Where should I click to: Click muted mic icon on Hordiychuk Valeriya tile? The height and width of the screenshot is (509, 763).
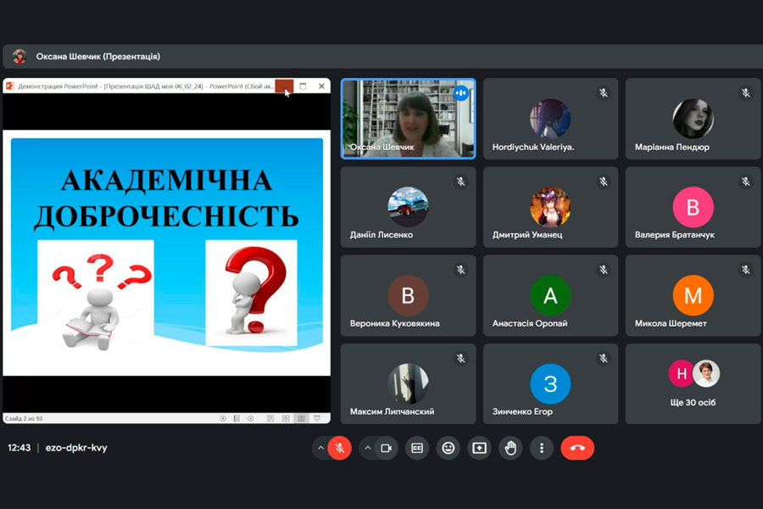pos(604,93)
